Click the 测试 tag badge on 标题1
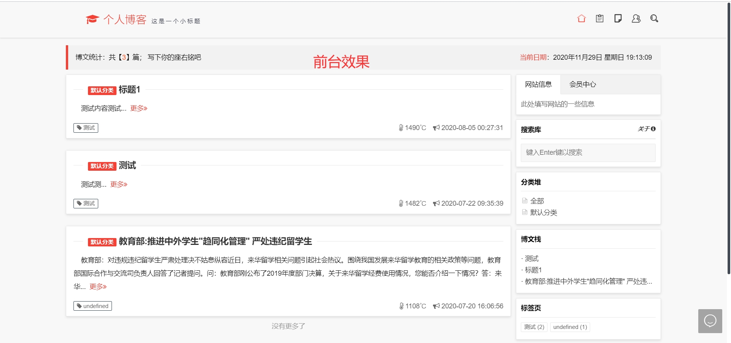The image size is (731, 343). [x=86, y=128]
